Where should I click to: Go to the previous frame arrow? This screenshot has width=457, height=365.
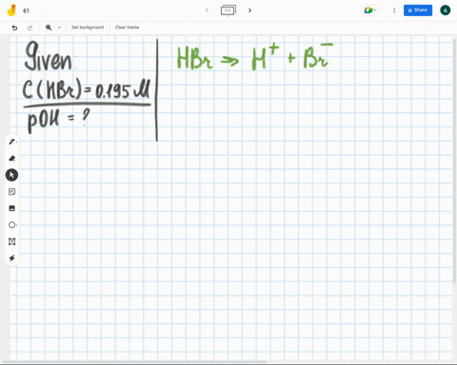pyautogui.click(x=207, y=10)
